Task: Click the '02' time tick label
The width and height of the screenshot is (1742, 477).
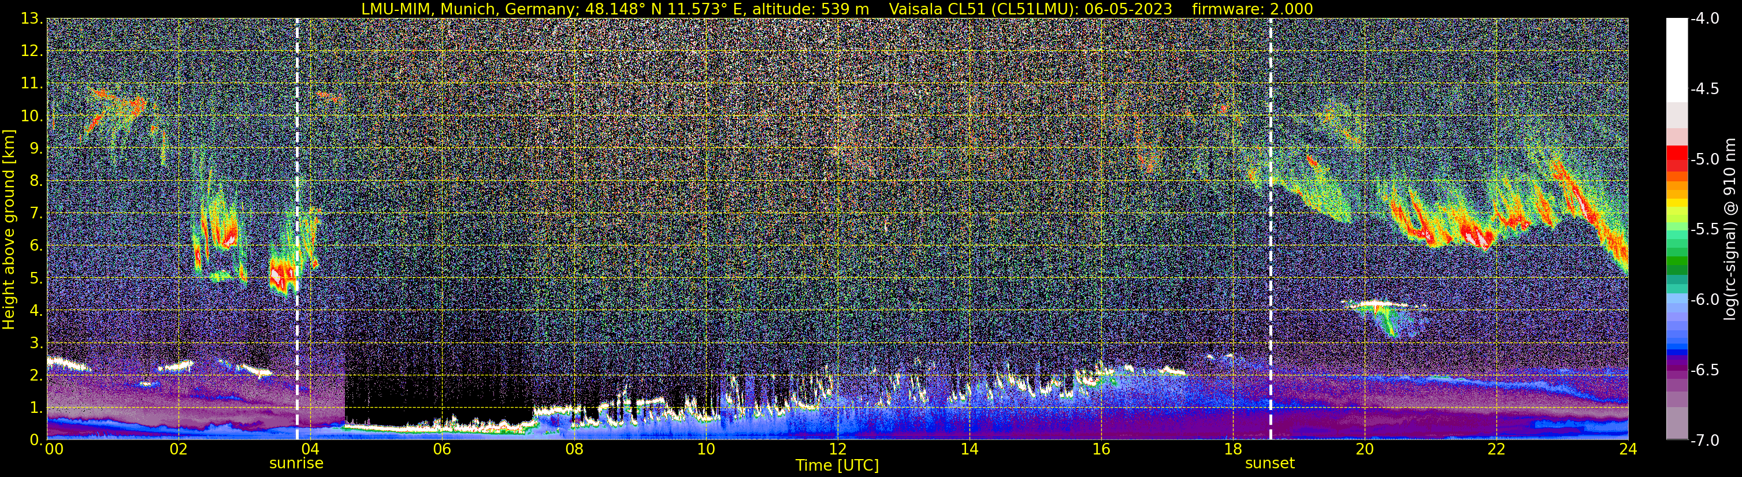Action: point(179,449)
